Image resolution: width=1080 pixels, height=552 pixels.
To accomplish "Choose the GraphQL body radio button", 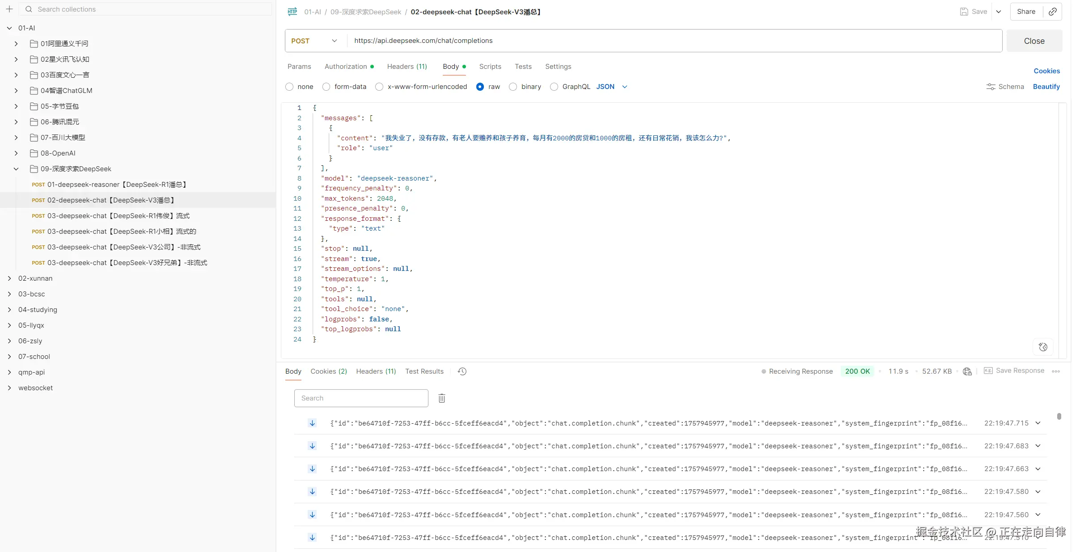I will coord(554,87).
